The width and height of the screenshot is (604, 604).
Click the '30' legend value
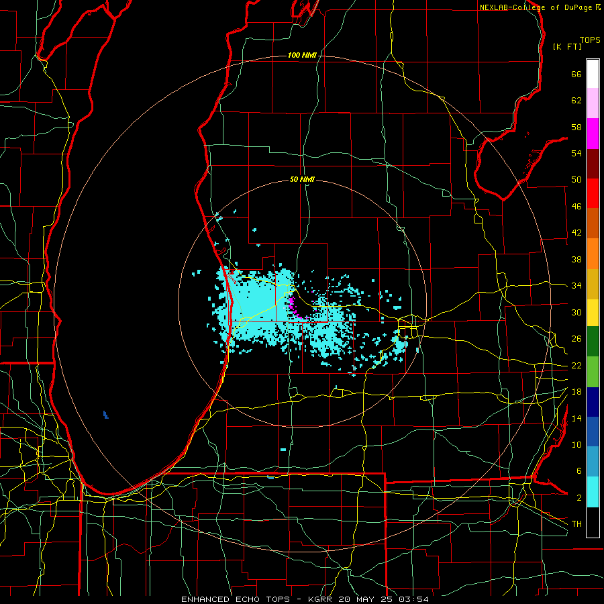coord(576,312)
